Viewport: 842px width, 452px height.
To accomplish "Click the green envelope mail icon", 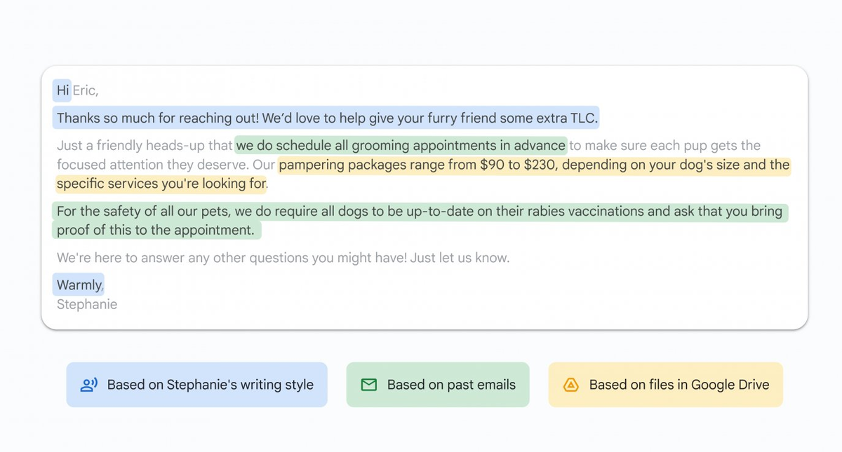I will click(368, 385).
